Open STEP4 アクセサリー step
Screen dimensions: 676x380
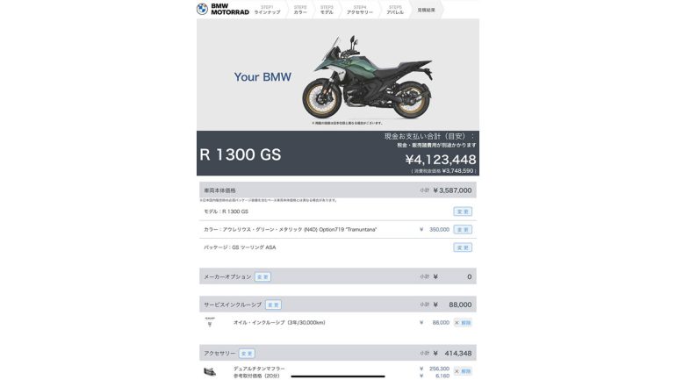[x=360, y=10]
